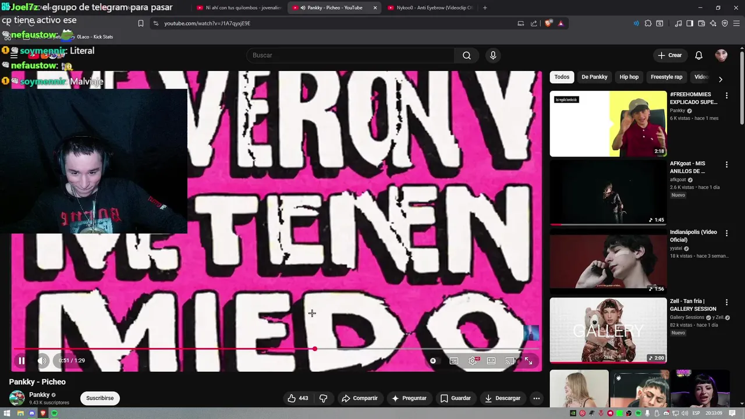This screenshot has width=745, height=419.
Task: Toggle the browser sidebar panel
Action: click(x=690, y=23)
